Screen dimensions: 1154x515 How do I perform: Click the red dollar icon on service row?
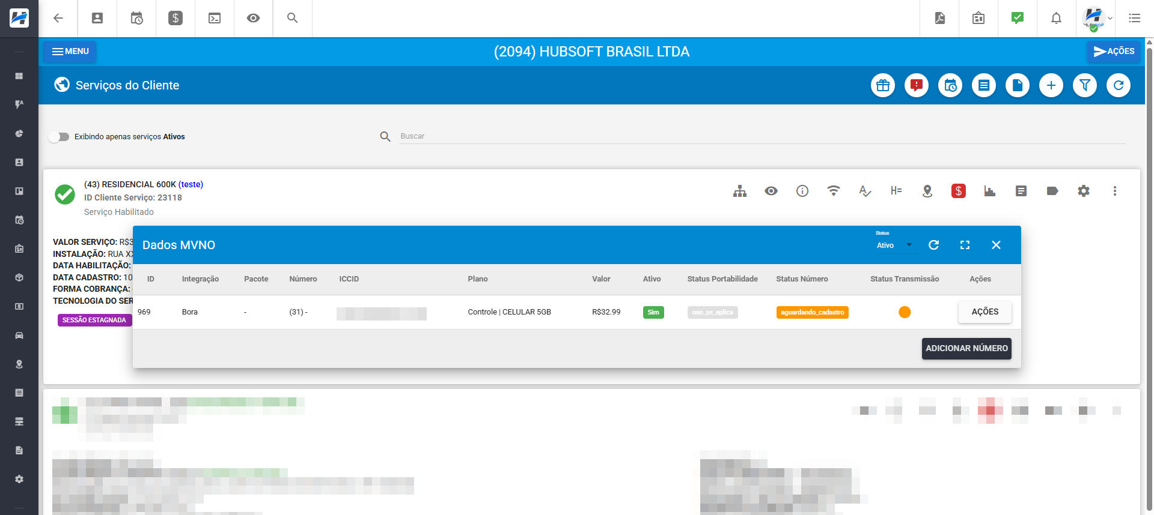[x=959, y=191]
